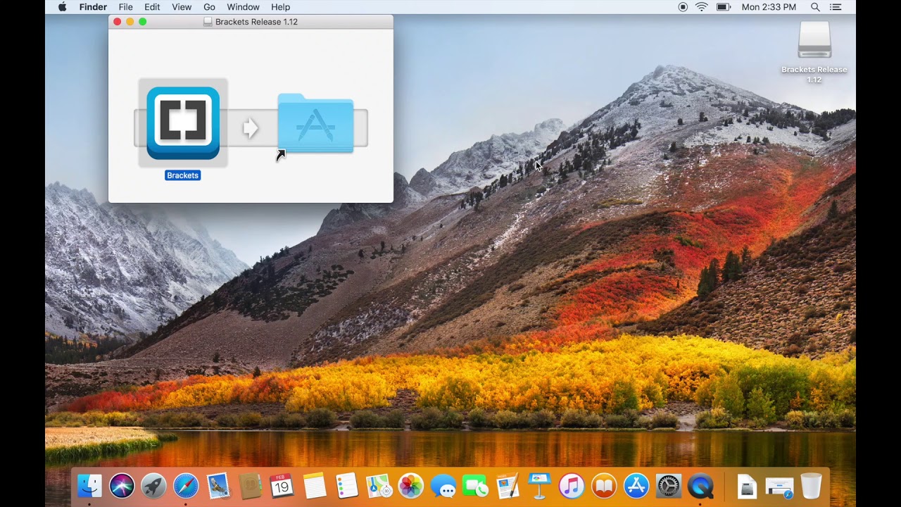Click the Mon 2:33 PM clock
This screenshot has height=507, width=901.
click(x=769, y=7)
